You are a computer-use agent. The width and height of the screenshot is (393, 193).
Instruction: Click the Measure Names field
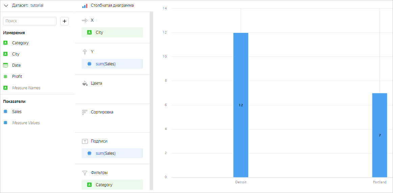[x=26, y=88]
